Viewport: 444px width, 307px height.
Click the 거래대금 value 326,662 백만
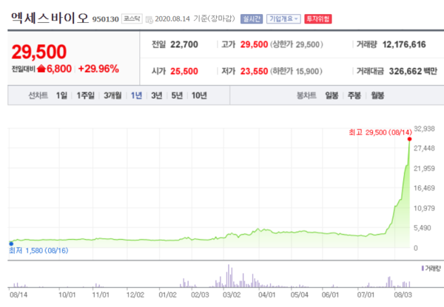point(413,71)
